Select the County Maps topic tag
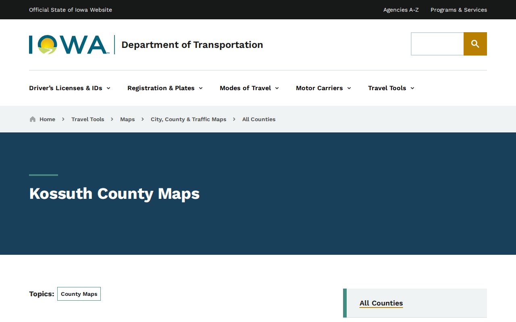Viewport: 516px width, 322px height. pos(79,294)
